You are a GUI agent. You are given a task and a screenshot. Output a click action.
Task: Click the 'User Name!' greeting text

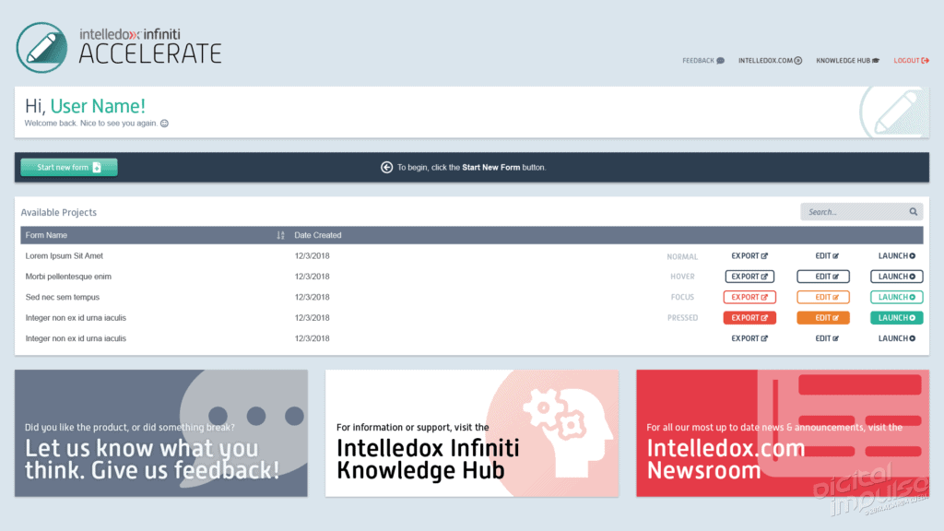98,106
